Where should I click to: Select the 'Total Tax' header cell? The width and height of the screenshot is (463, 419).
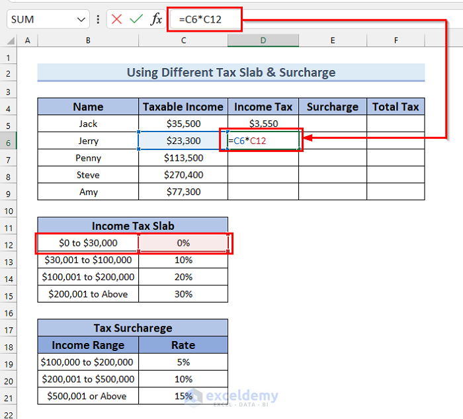pyautogui.click(x=396, y=106)
